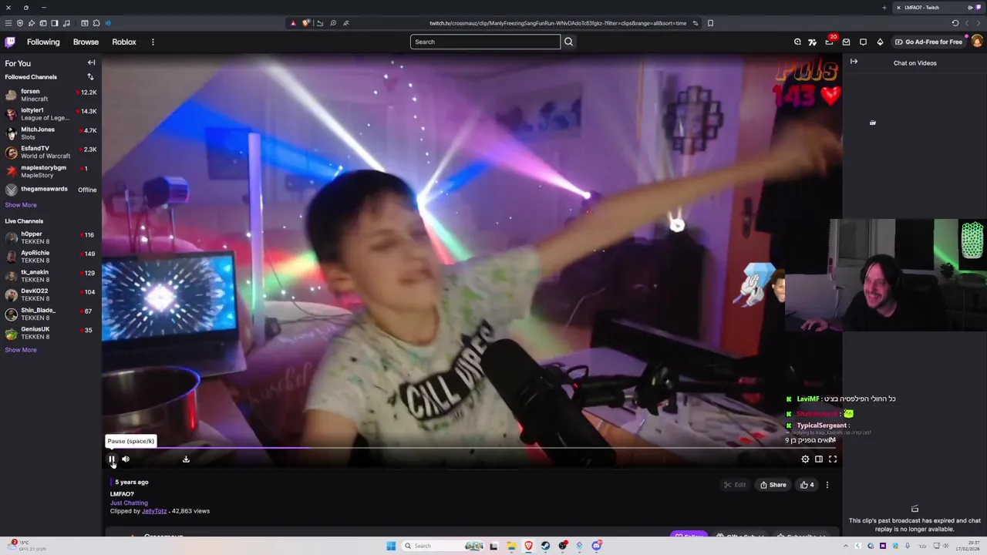Click the search magnifier button

[x=568, y=42]
